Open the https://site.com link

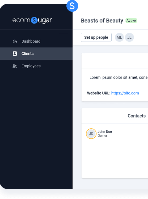[125, 93]
